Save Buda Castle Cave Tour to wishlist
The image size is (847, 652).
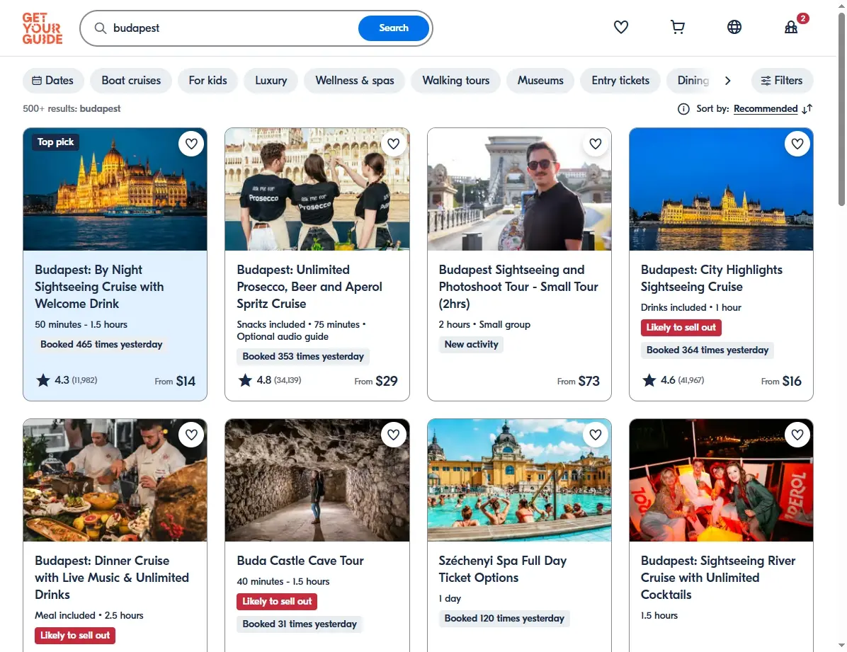tap(393, 434)
